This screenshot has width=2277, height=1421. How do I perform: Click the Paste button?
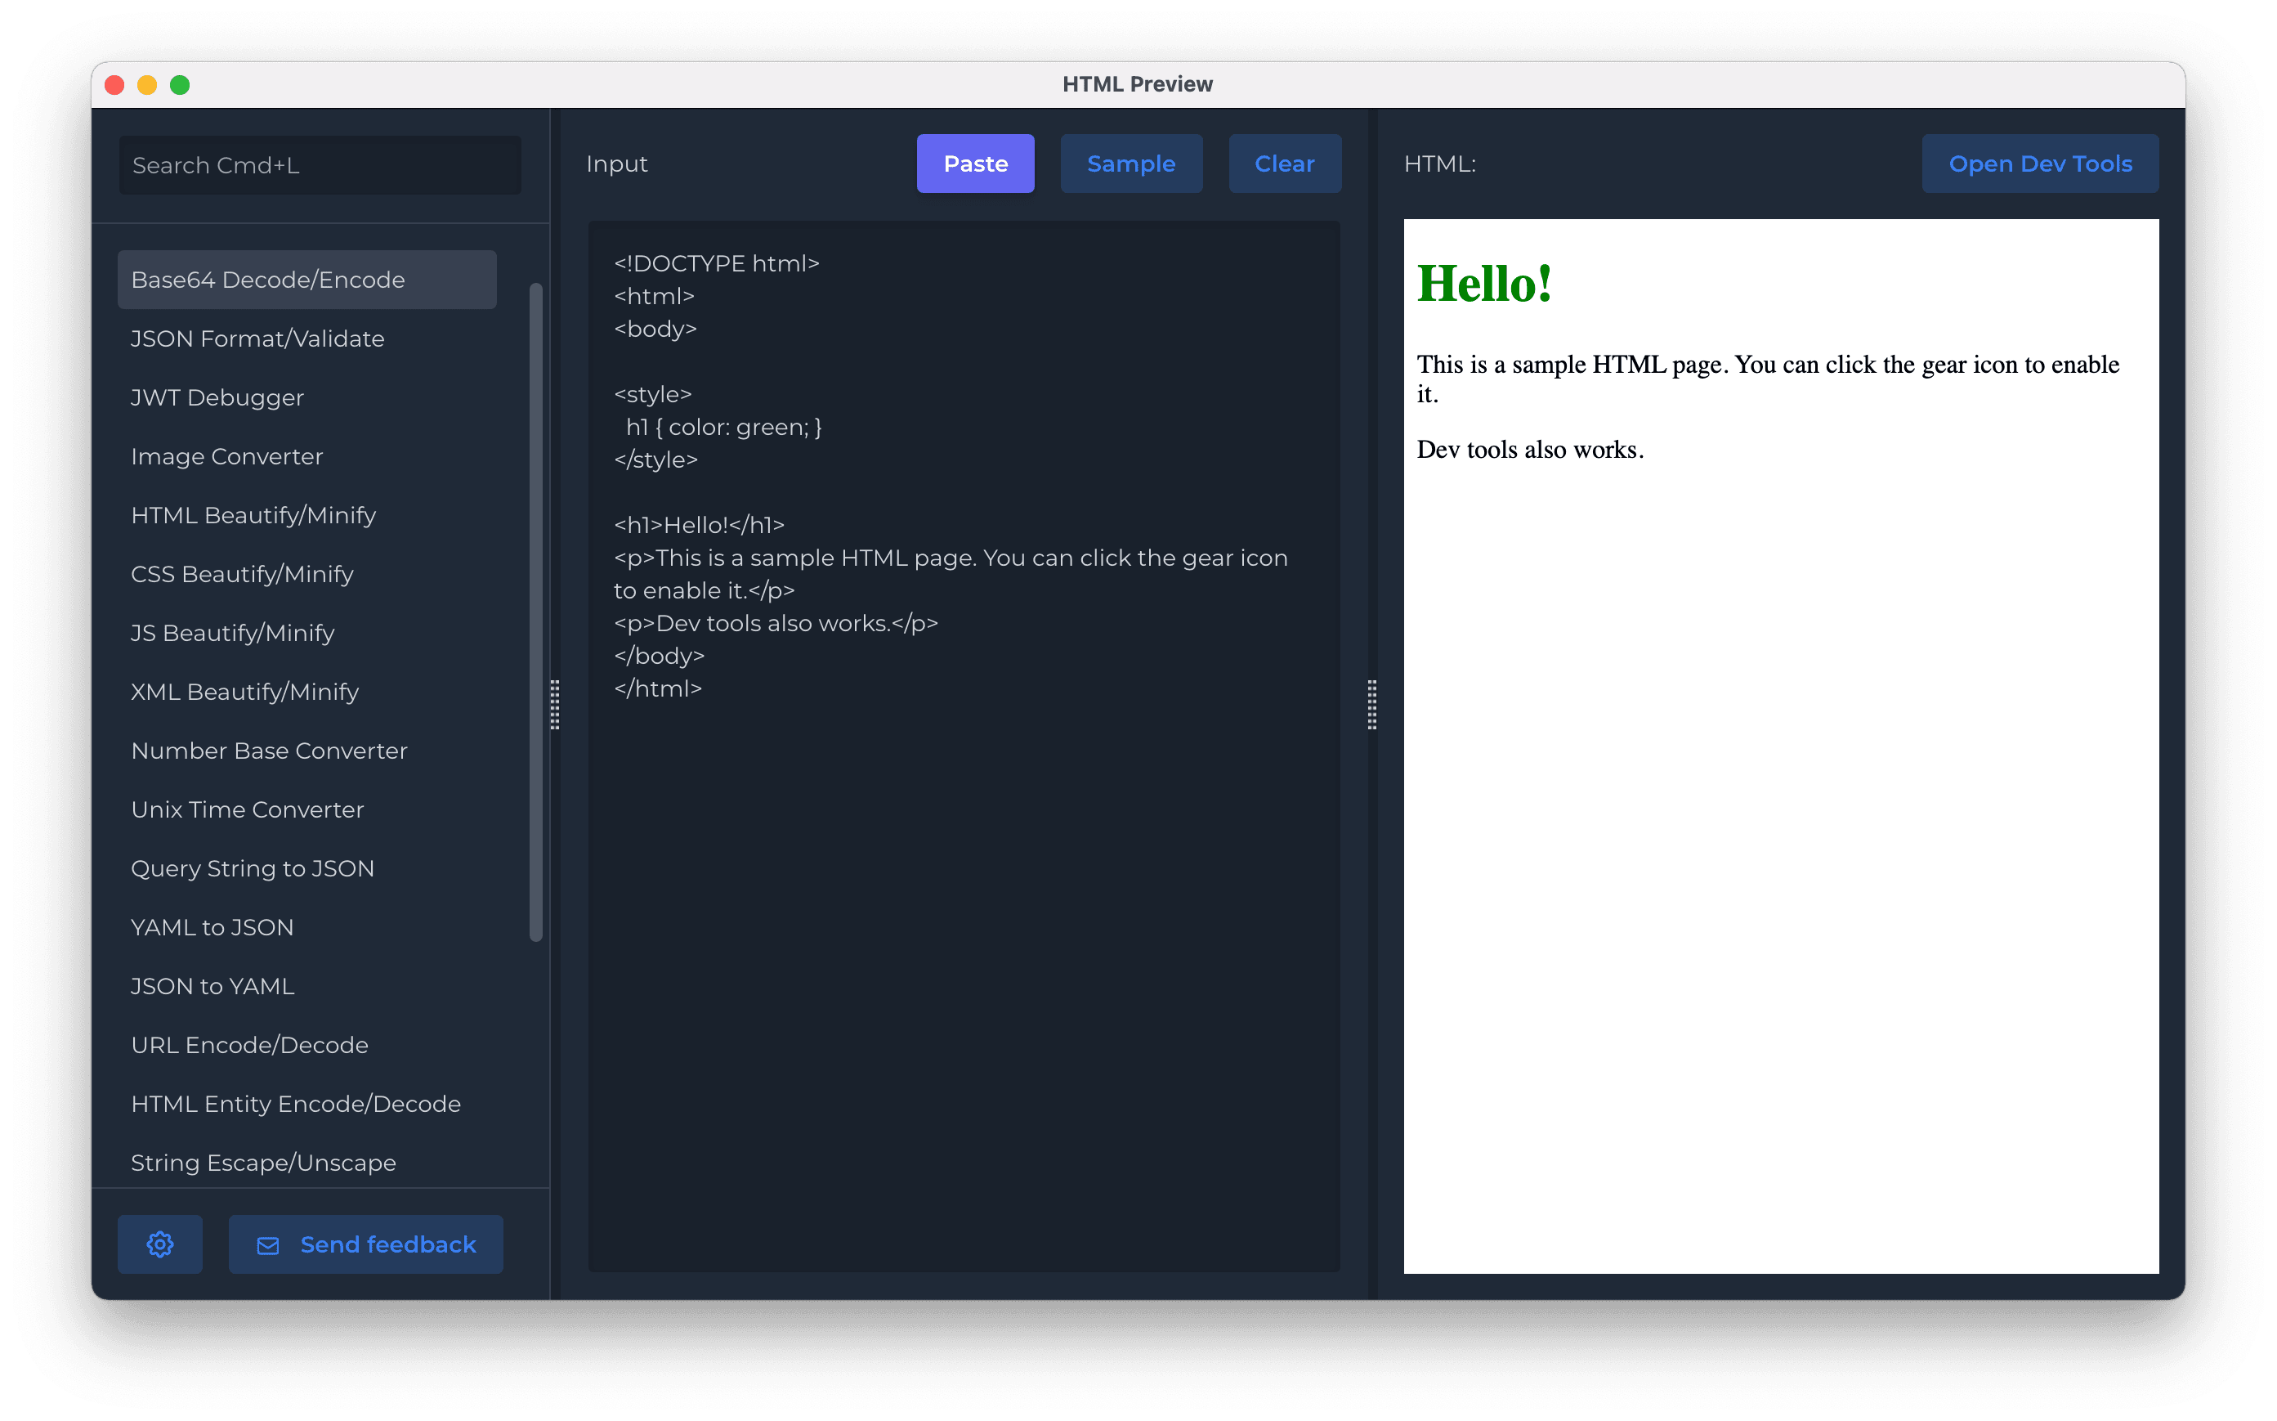tap(975, 163)
